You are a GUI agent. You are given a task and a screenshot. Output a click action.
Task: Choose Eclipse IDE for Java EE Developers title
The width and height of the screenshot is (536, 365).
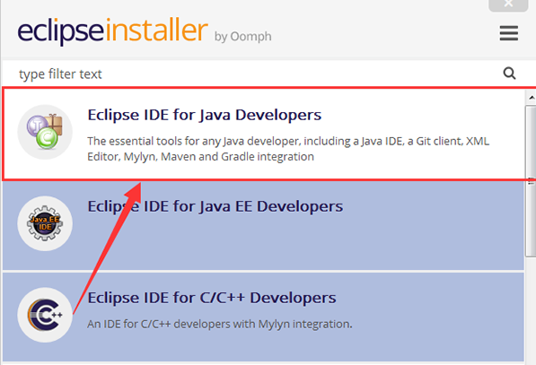(215, 206)
